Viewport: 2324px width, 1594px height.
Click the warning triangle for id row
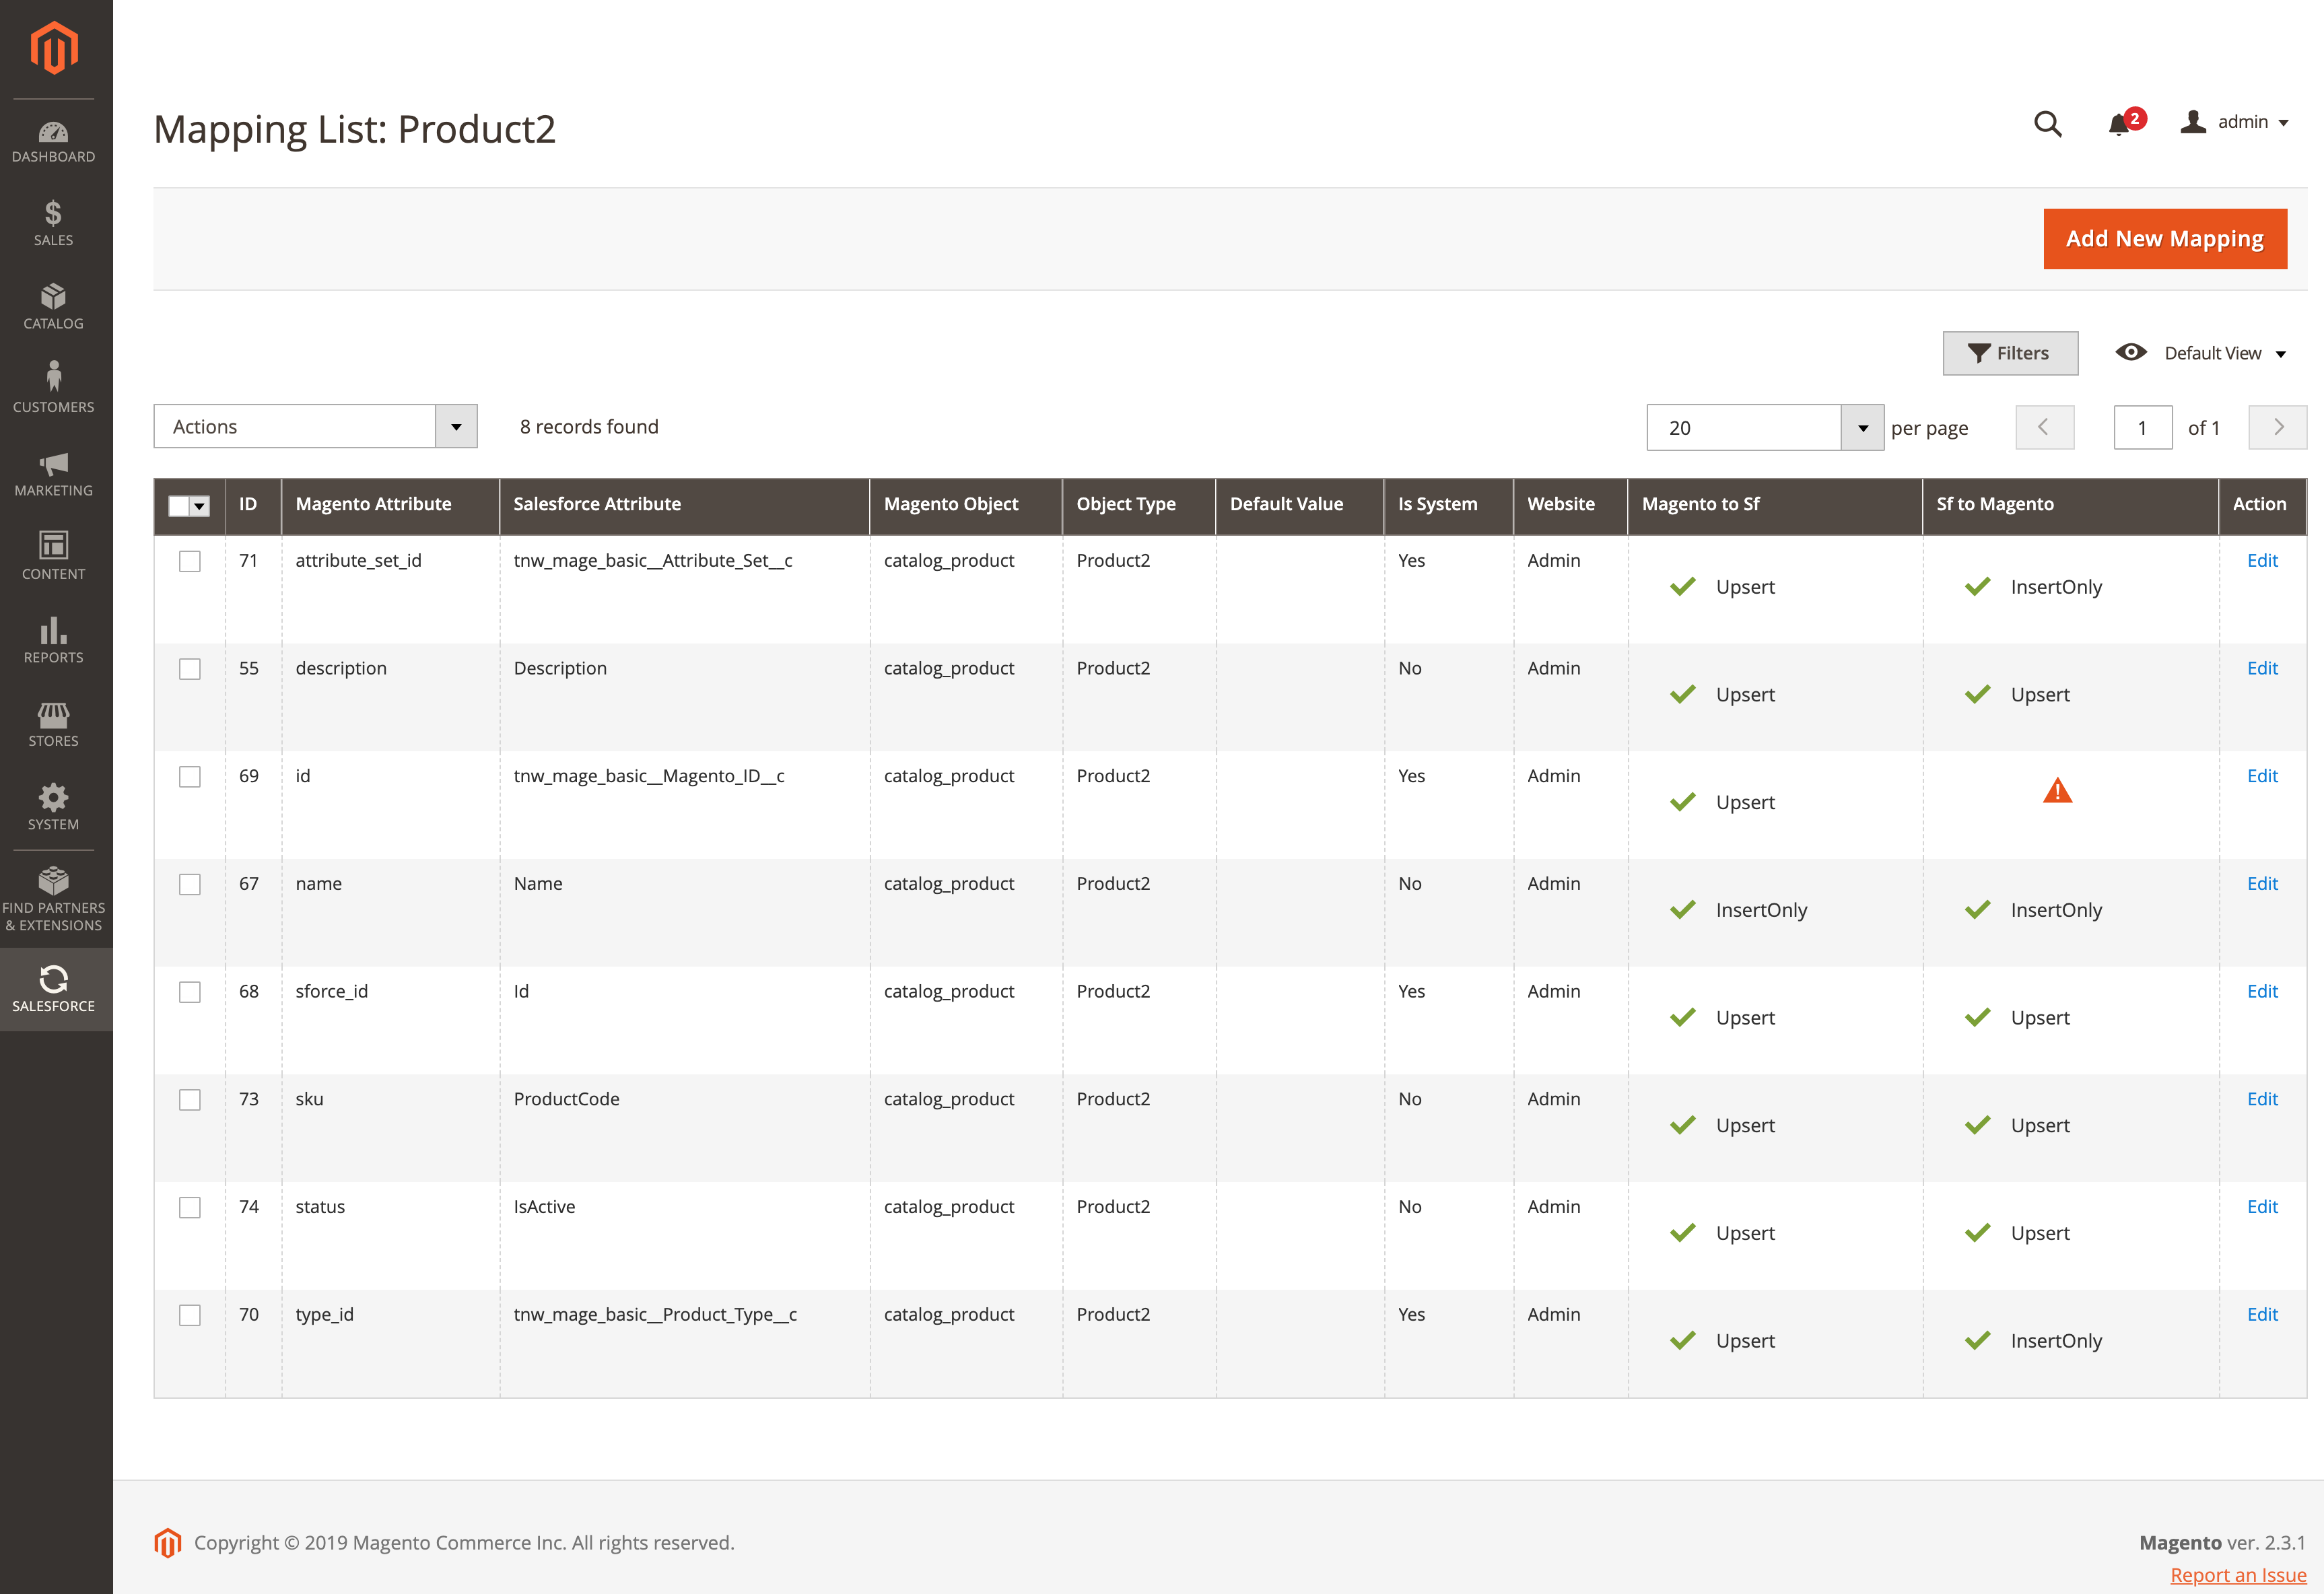[x=2057, y=791]
